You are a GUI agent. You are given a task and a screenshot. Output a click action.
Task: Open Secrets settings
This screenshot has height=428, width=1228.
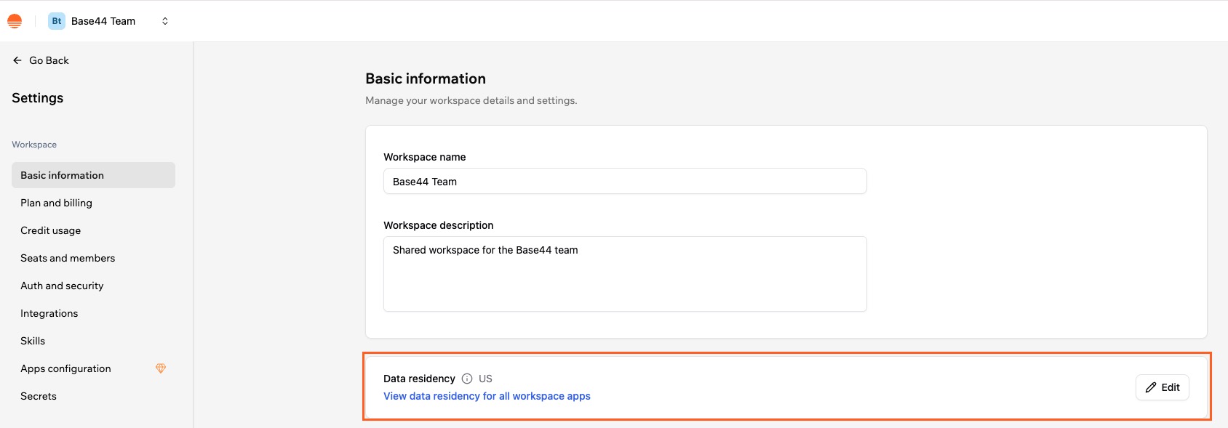pyautogui.click(x=93, y=396)
